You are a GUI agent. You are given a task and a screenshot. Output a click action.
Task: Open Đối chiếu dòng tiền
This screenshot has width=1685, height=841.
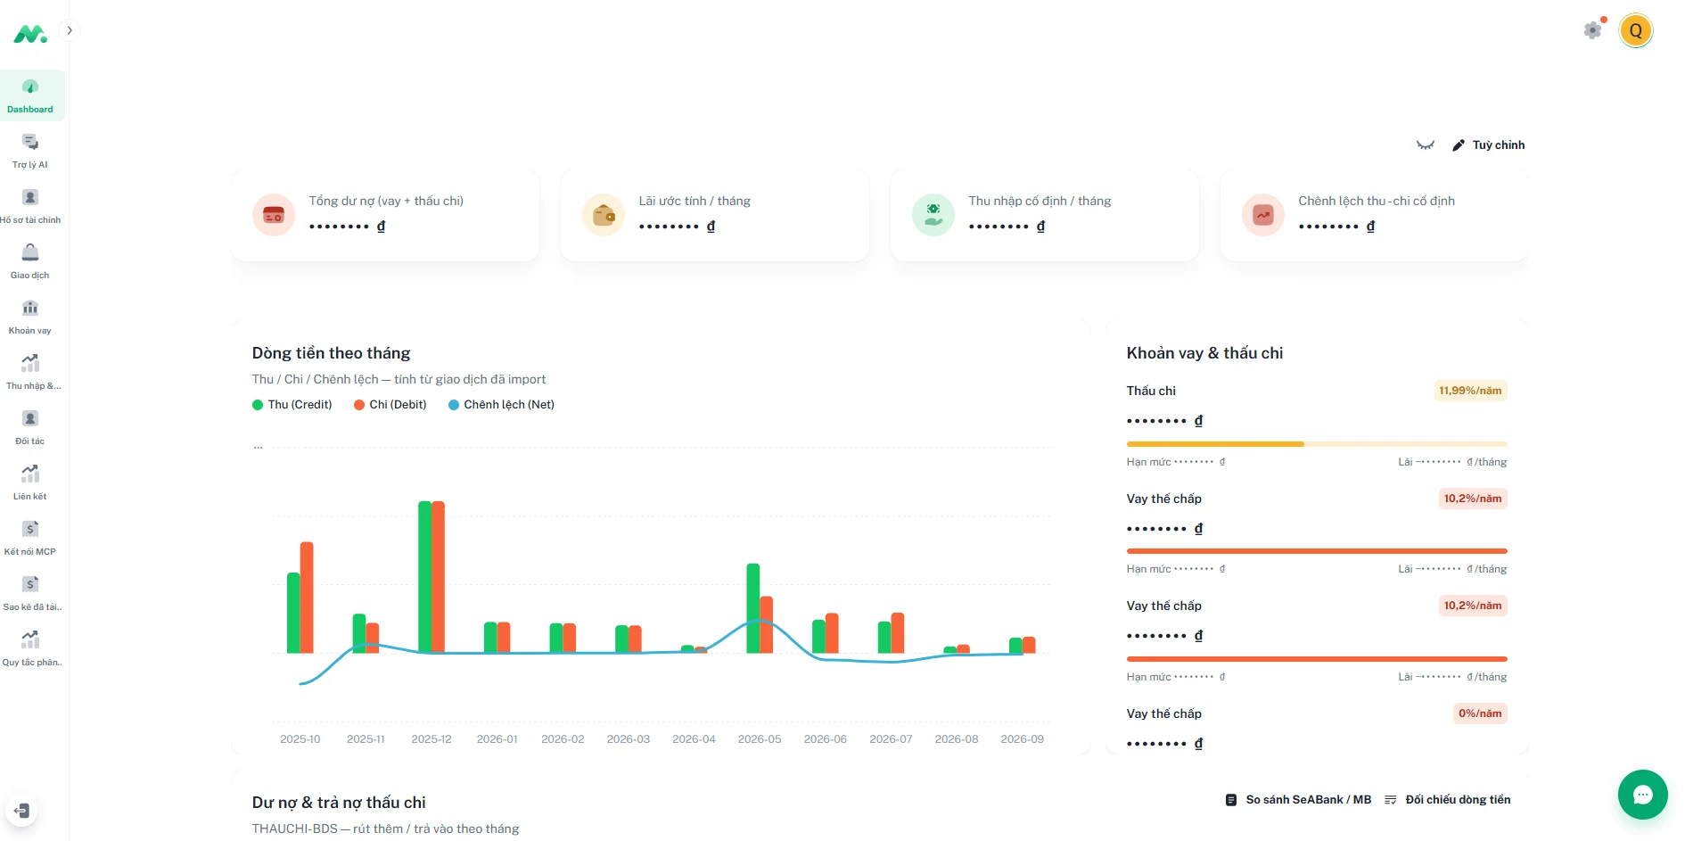1447,799
